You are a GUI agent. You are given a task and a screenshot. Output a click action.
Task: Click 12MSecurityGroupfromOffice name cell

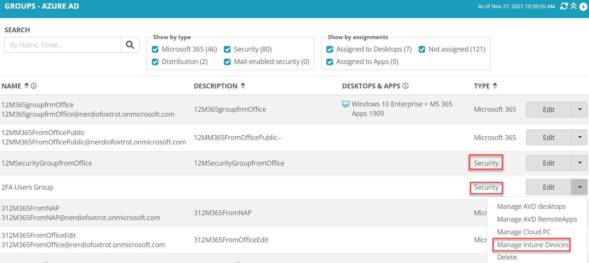47,163
